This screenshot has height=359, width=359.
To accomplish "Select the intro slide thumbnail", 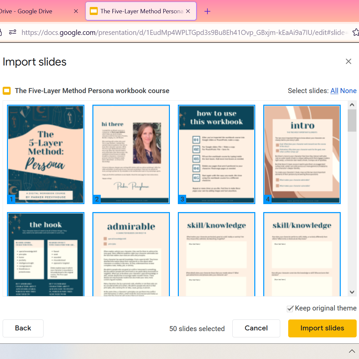I will click(x=302, y=154).
